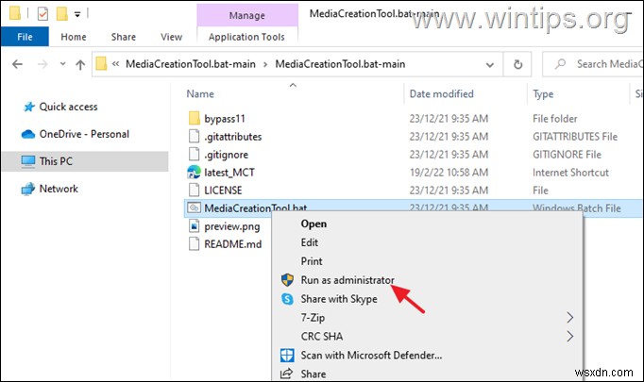Choose Run as administrator

coord(347,280)
